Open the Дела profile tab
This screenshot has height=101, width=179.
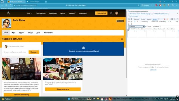point(38,33)
